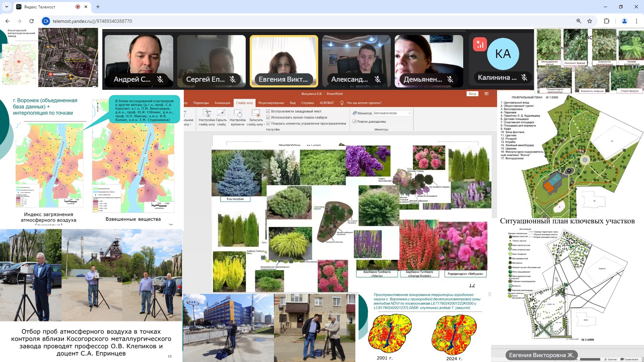Bookmark this page with the star icon

[x=590, y=21]
